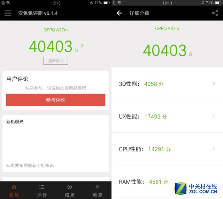The height and width of the screenshot is (199, 223).
Task: Tap the arrow beside the 40403 score
Action: point(82,45)
